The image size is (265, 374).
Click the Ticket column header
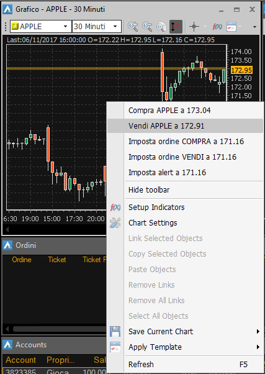(57, 260)
